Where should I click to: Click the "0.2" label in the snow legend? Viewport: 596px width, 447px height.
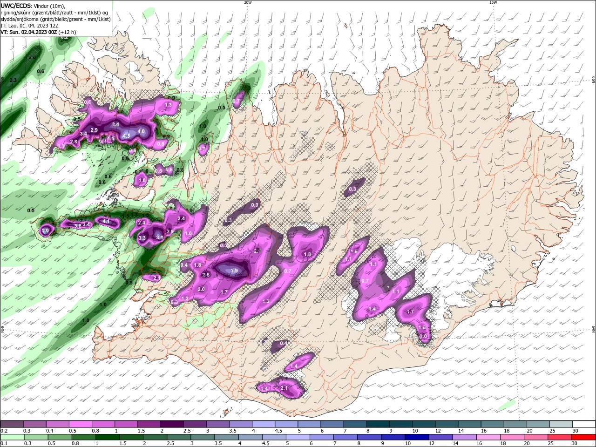(x=4, y=431)
